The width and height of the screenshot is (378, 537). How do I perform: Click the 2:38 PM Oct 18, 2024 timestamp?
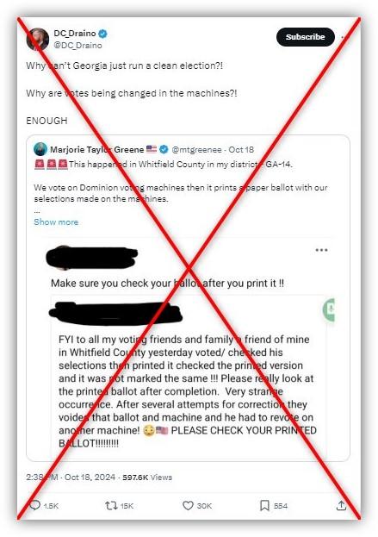[71, 477]
